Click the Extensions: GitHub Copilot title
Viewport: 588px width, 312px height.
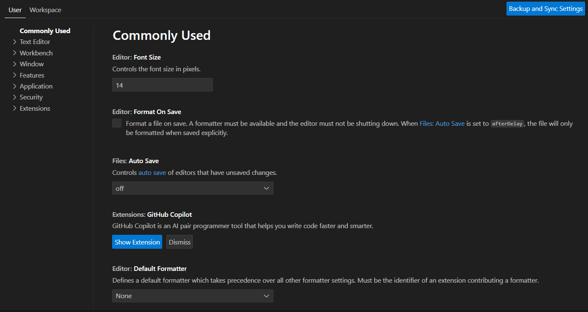(x=152, y=214)
